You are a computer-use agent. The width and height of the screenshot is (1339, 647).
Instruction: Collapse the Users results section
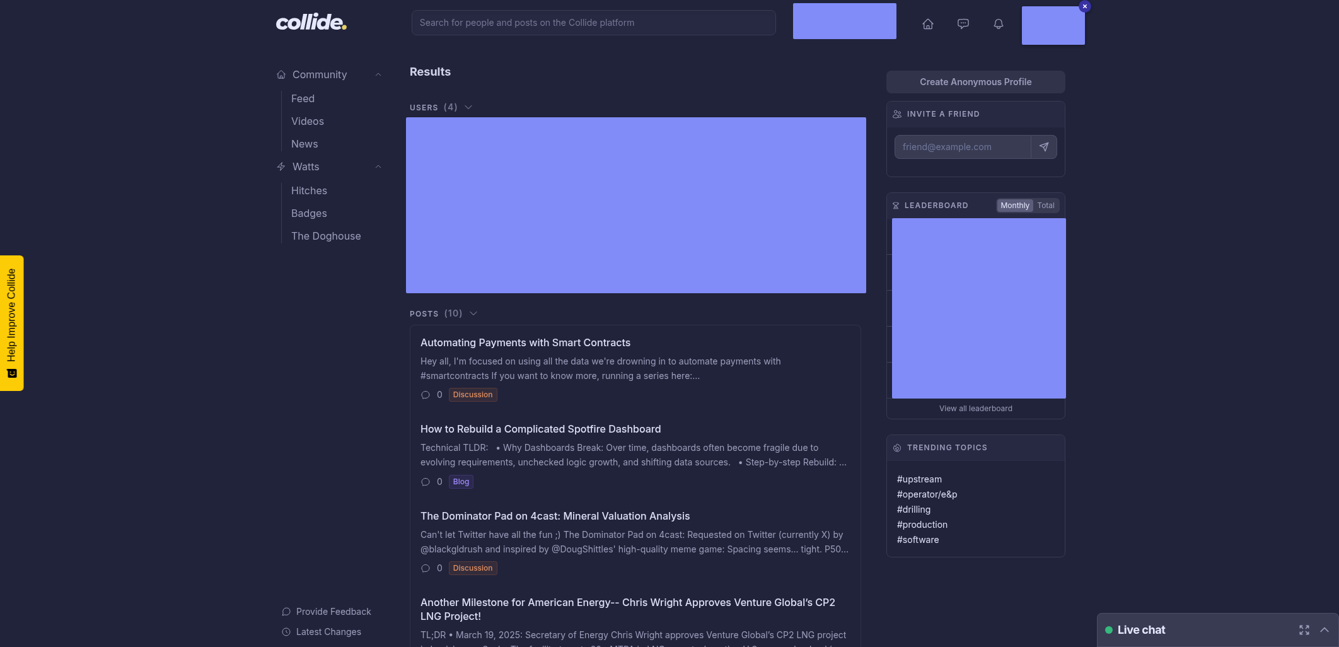468,107
